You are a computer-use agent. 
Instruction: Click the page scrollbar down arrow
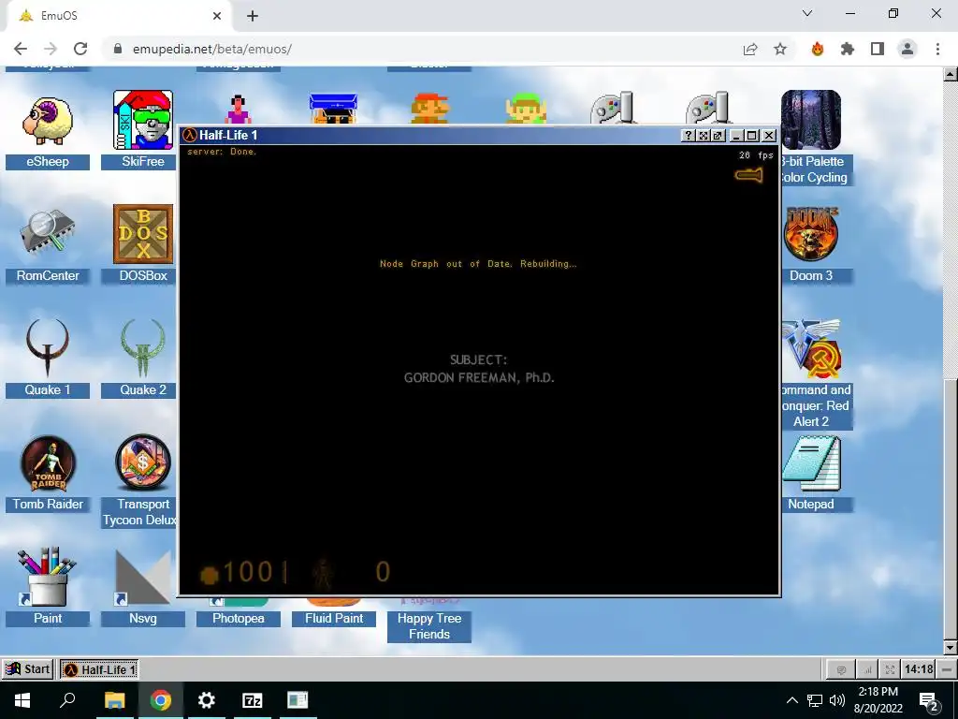point(951,647)
